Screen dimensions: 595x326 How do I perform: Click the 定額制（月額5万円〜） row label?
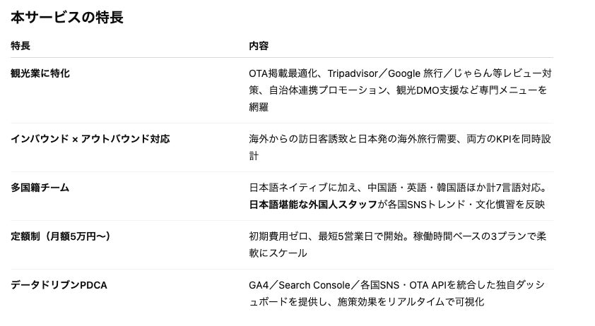pyautogui.click(x=61, y=236)
